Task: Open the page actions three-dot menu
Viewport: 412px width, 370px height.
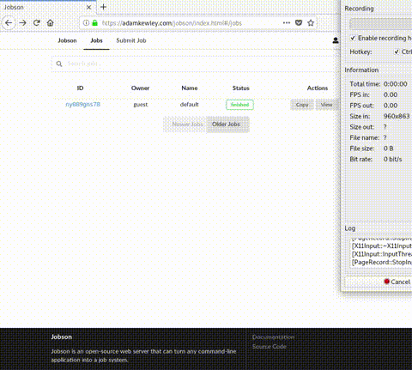Action: [x=287, y=23]
